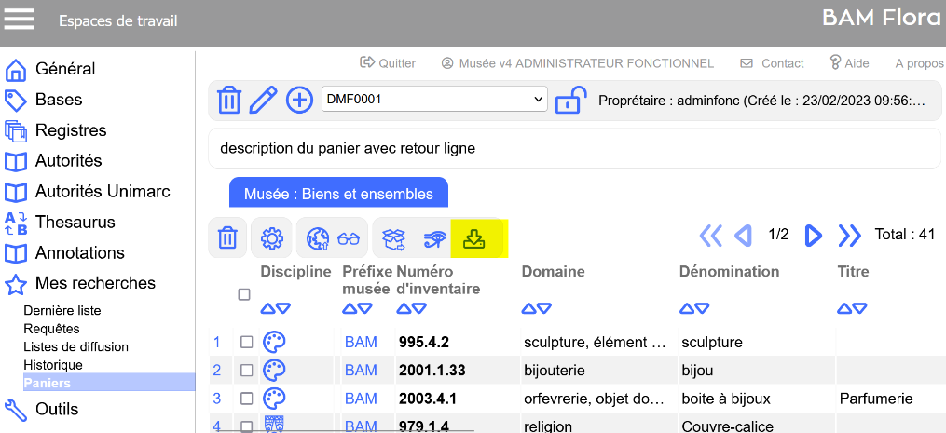Click the yellow-highlighted download basket icon

click(475, 239)
